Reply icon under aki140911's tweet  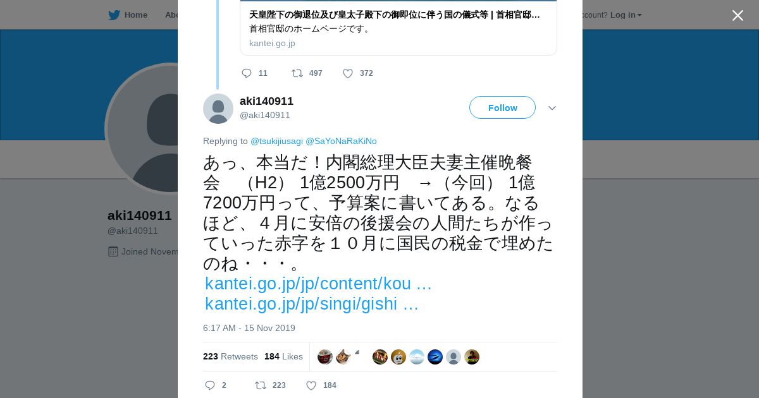coord(210,385)
